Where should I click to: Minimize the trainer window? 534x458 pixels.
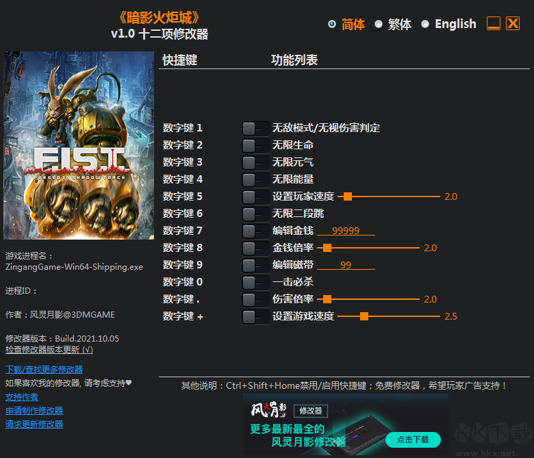(494, 24)
